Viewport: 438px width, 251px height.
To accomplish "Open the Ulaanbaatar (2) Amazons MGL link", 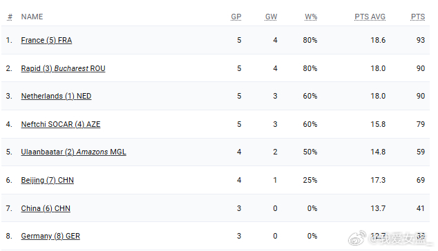I will [x=73, y=152].
